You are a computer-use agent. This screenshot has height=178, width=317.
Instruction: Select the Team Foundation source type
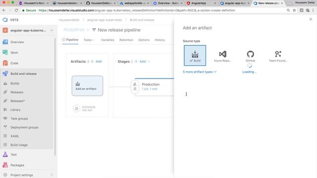pos(278,56)
